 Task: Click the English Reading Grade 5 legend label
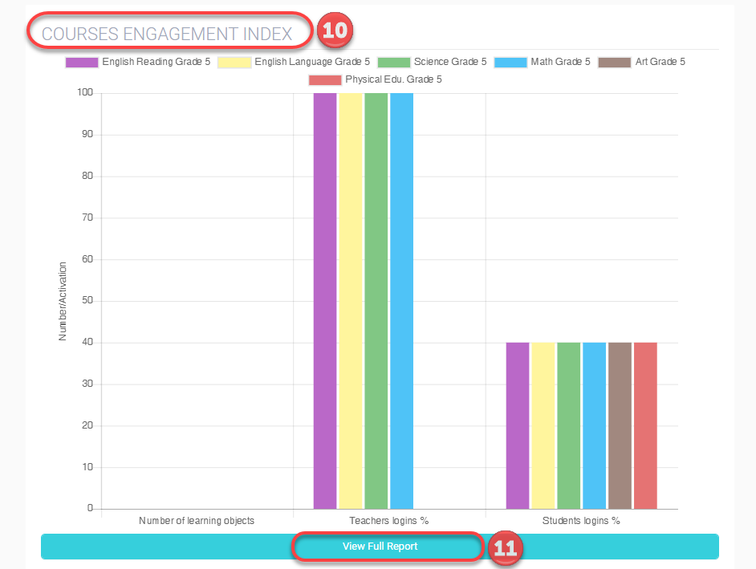click(156, 62)
